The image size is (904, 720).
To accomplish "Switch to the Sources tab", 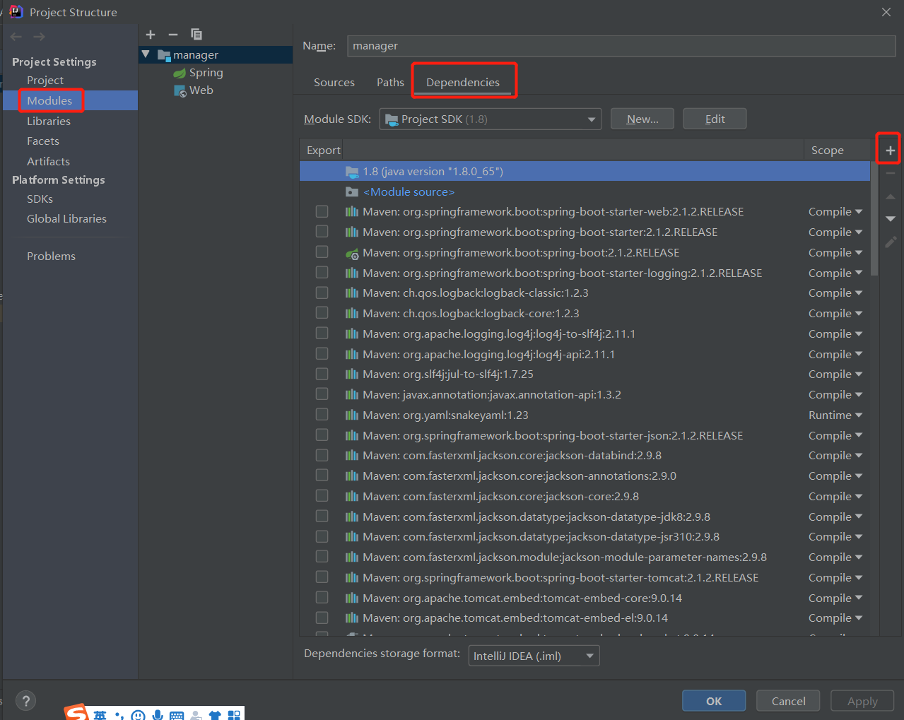I will click(x=334, y=83).
